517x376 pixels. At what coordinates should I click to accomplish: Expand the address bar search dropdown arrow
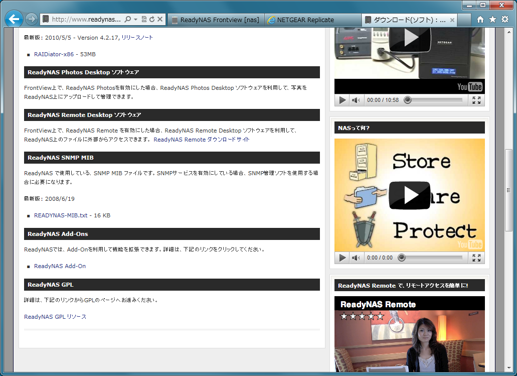(135, 19)
